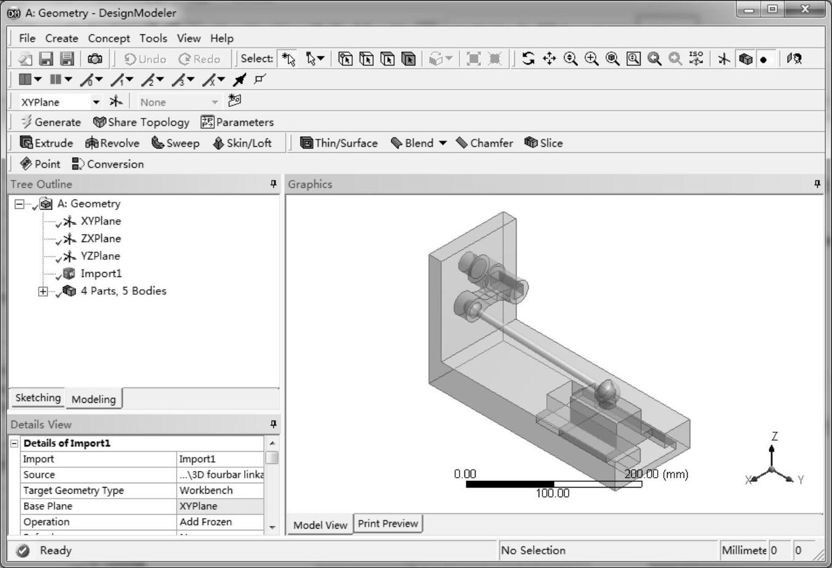832x568 pixels.
Task: Open the Concept menu
Action: click(109, 38)
